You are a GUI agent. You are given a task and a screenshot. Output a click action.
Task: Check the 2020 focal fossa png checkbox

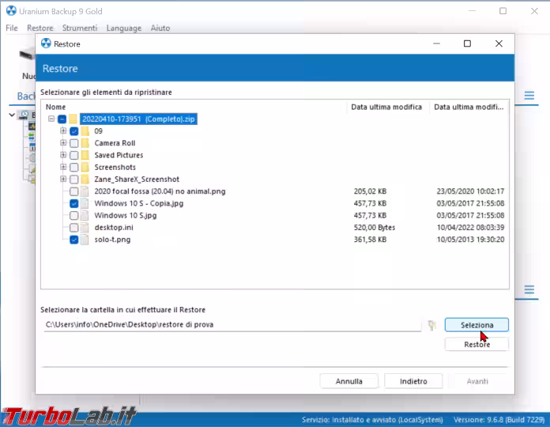pyautogui.click(x=74, y=191)
